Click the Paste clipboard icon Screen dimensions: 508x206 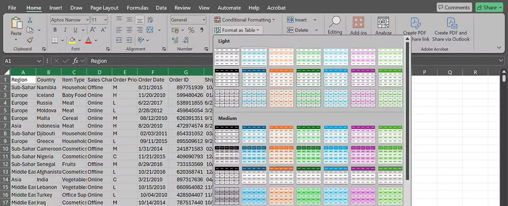coord(16,24)
